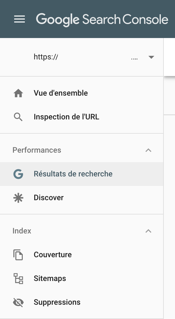175x319 pixels.
Task: Collapse the Performances section chevron
Action: [148, 150]
